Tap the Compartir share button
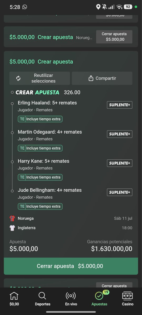Screen dimensions: 142x315 [102, 78]
